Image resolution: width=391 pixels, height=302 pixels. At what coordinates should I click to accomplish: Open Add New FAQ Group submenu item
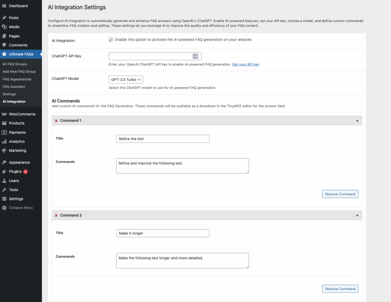(x=19, y=71)
